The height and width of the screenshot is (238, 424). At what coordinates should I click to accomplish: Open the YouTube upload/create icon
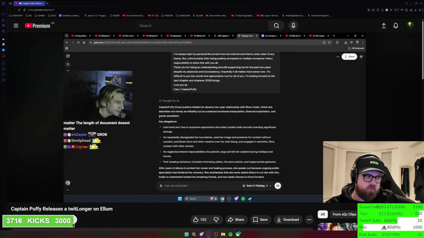[384, 25]
